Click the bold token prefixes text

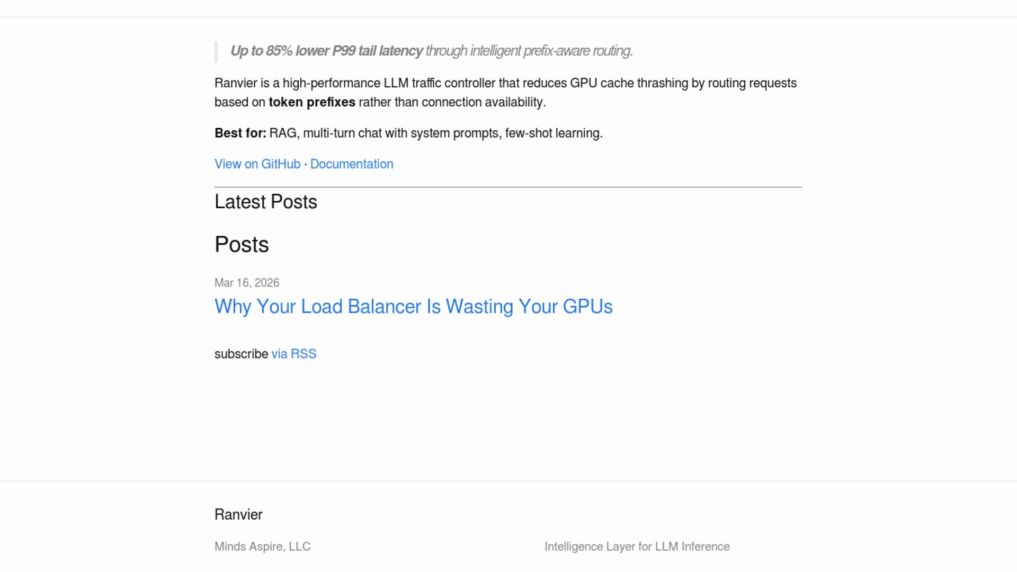point(312,102)
